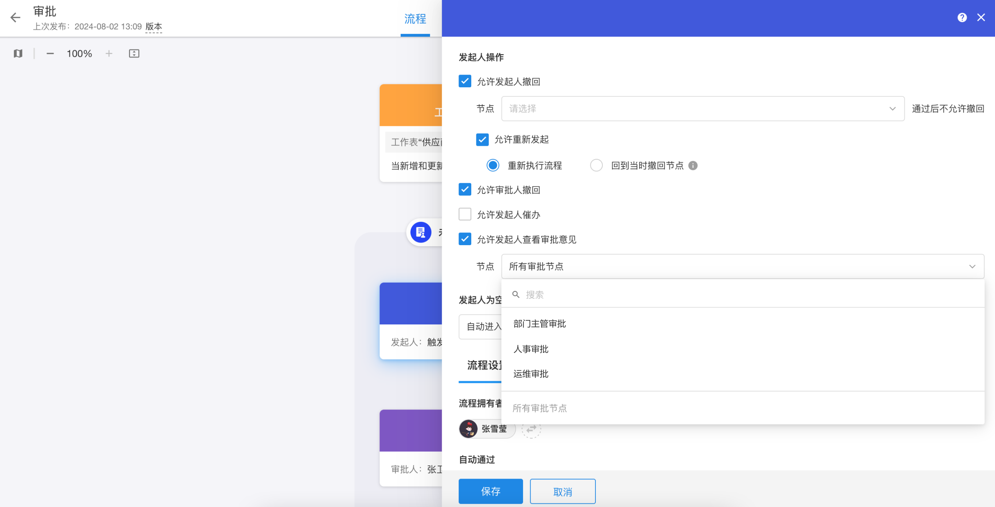995x507 pixels.
Task: Click the 通过后不允许撤回 label
Action: (x=948, y=108)
